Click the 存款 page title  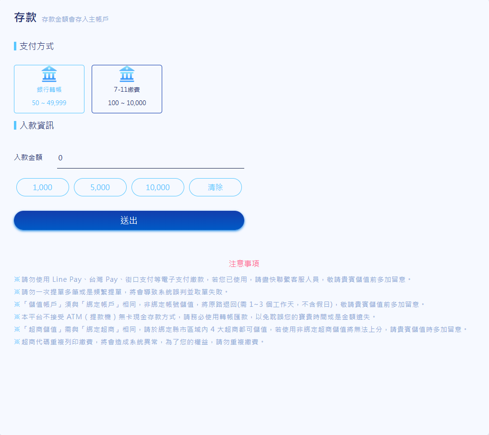tap(25, 18)
